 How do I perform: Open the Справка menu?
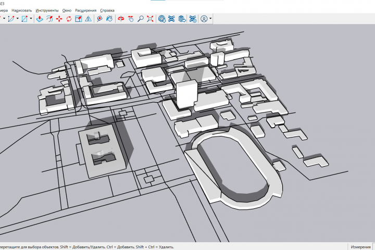point(107,10)
